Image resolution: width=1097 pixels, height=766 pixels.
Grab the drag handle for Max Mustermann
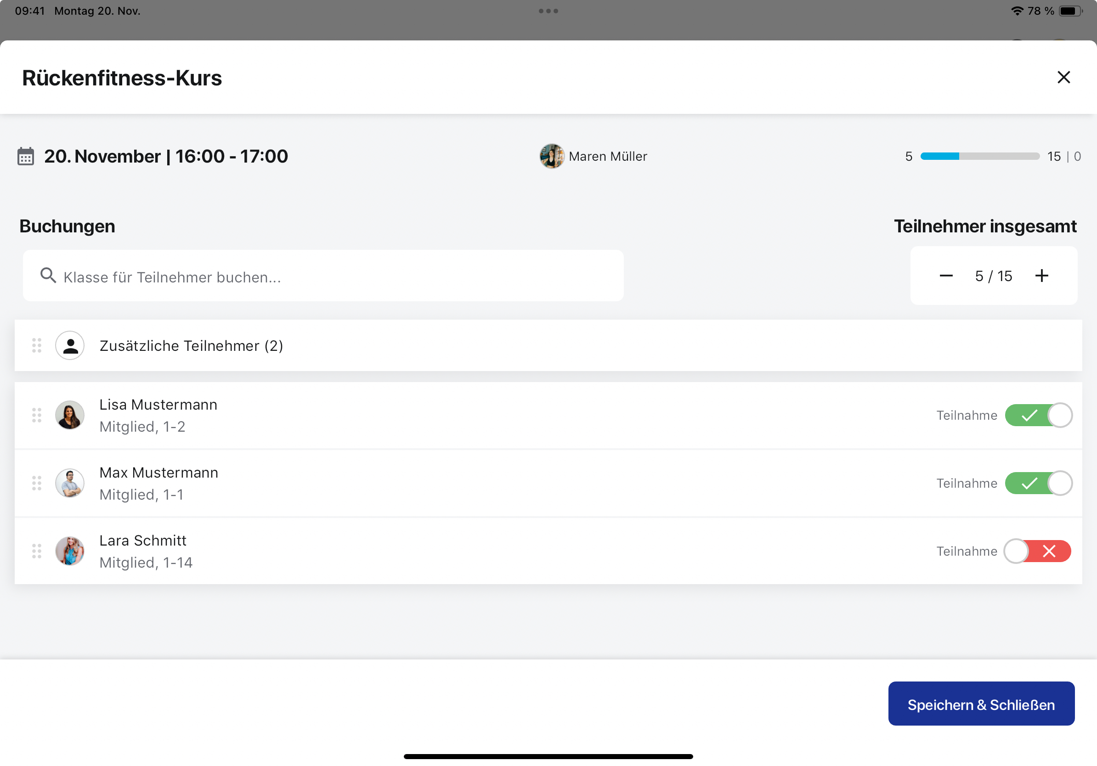point(37,483)
